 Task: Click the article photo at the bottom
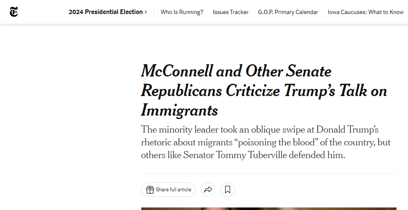268,208
